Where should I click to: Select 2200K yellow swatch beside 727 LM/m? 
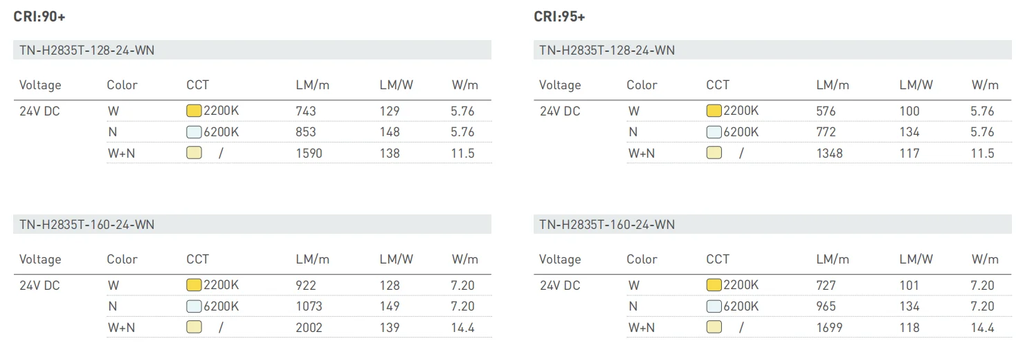click(x=714, y=285)
